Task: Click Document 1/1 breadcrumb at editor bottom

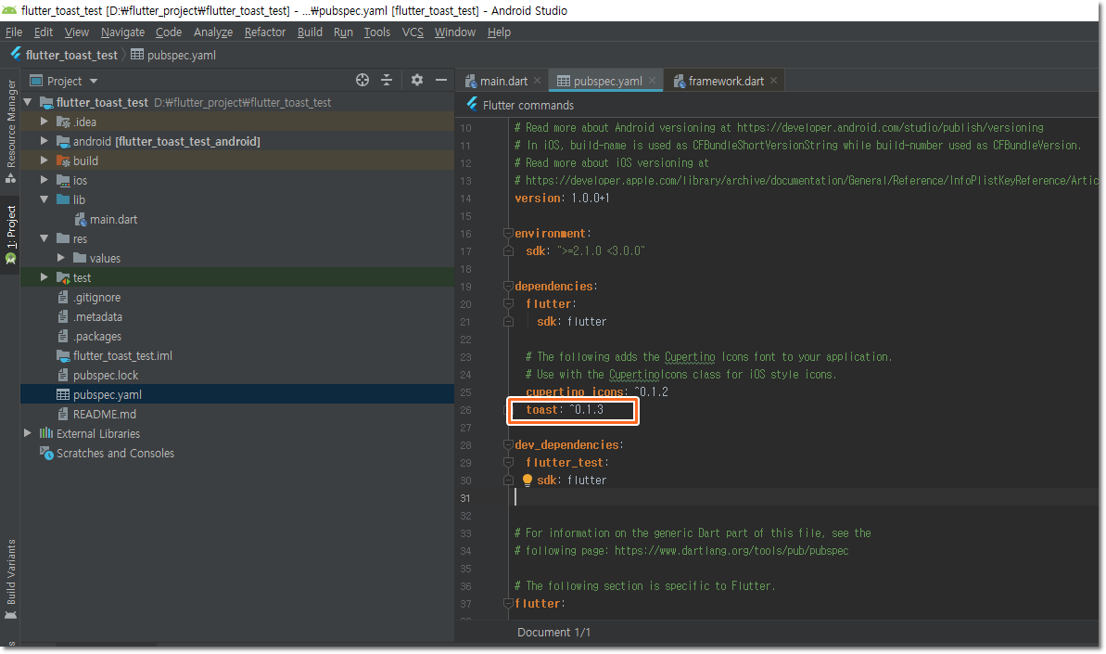Action: (x=553, y=632)
